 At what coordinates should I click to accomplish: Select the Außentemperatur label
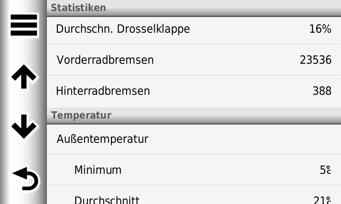tap(102, 139)
